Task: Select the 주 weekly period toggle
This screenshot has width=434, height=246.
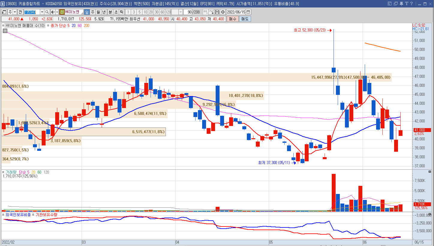Action: coord(92,12)
